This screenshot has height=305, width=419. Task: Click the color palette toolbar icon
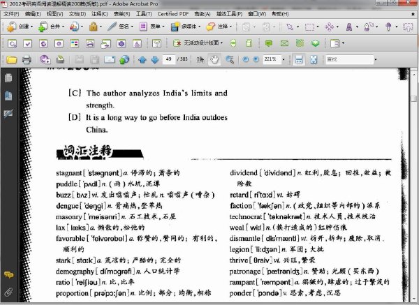[74, 43]
